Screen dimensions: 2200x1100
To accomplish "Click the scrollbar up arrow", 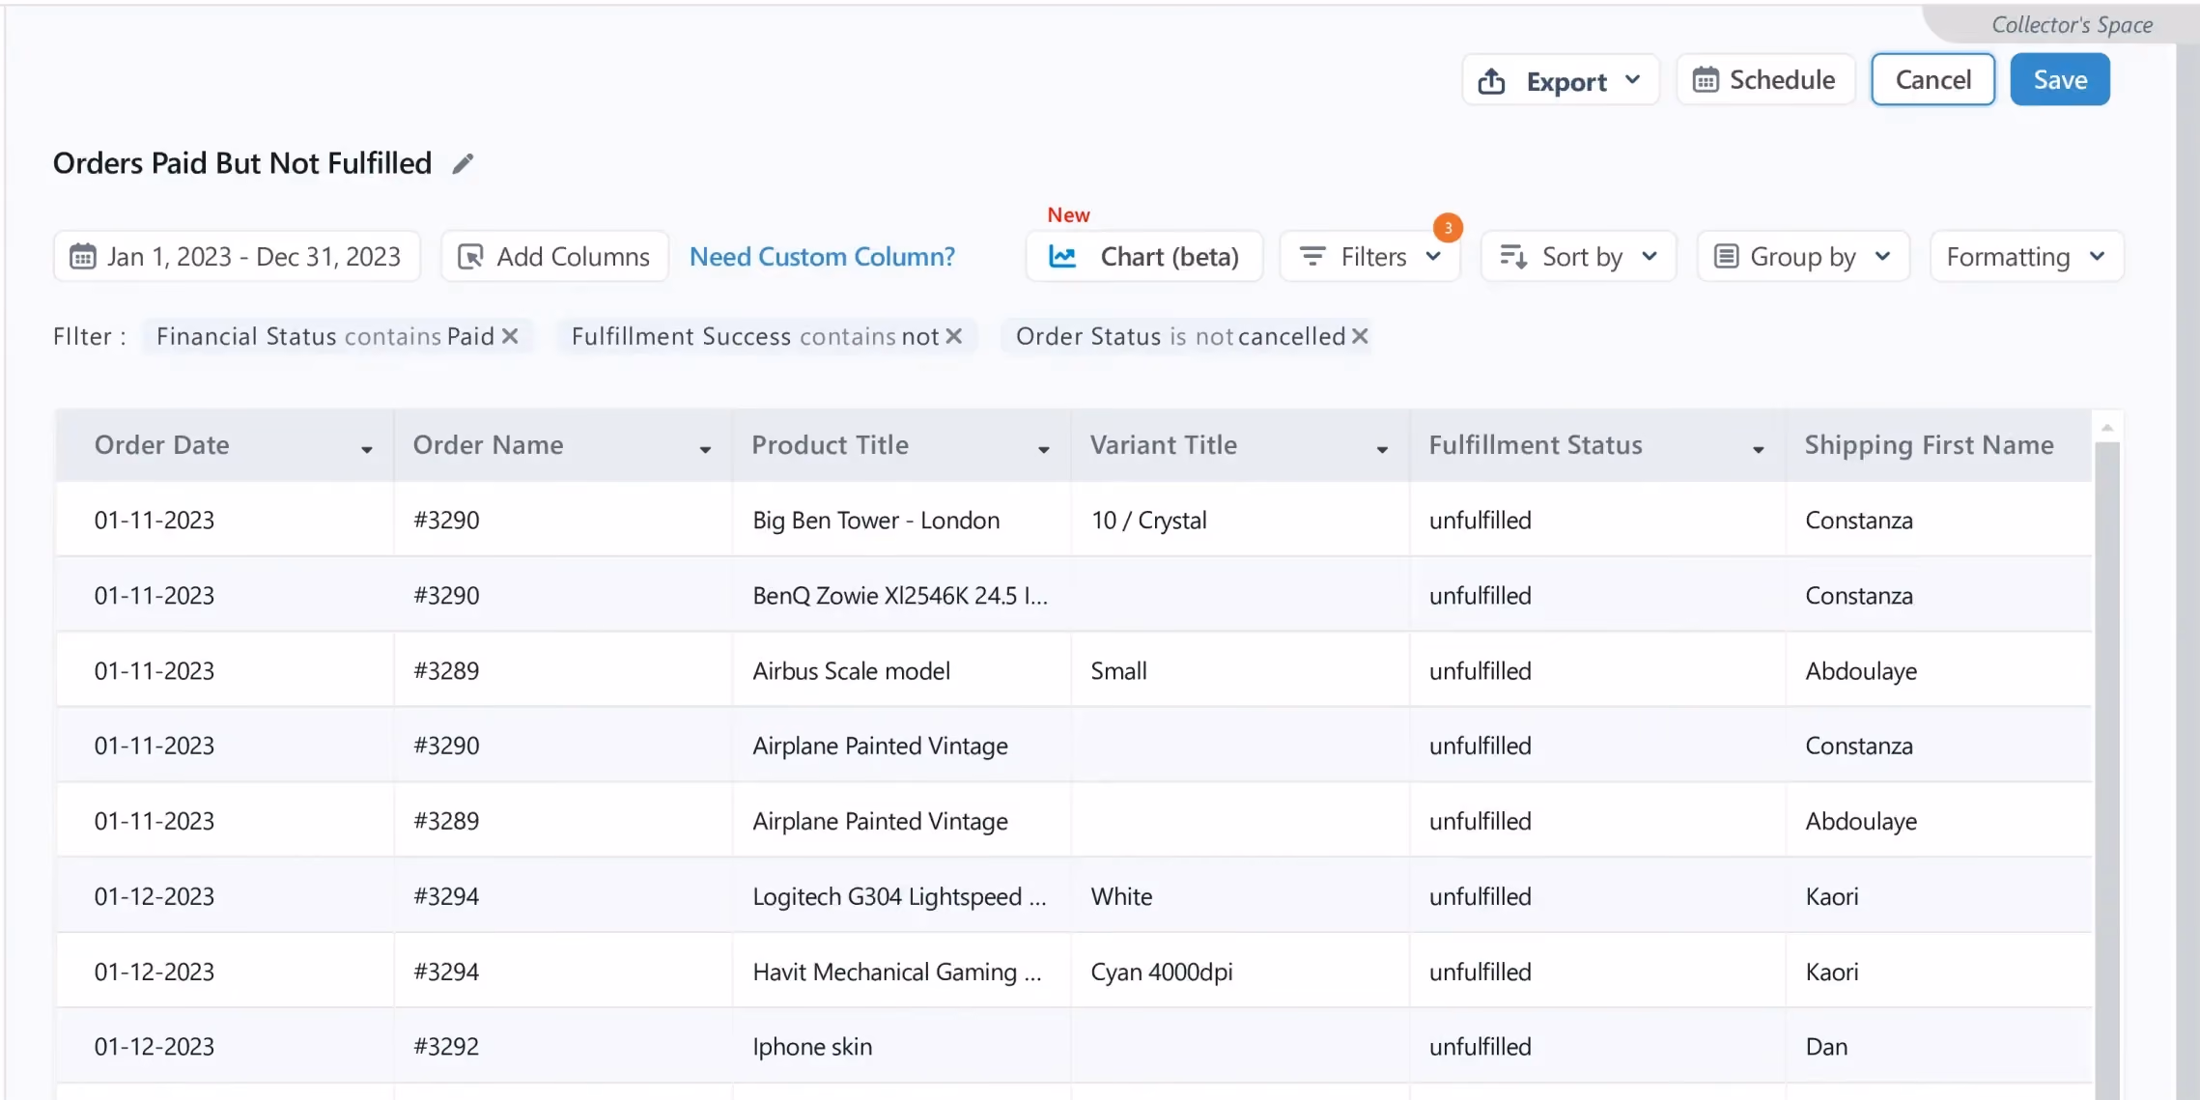I will 2107,427.
